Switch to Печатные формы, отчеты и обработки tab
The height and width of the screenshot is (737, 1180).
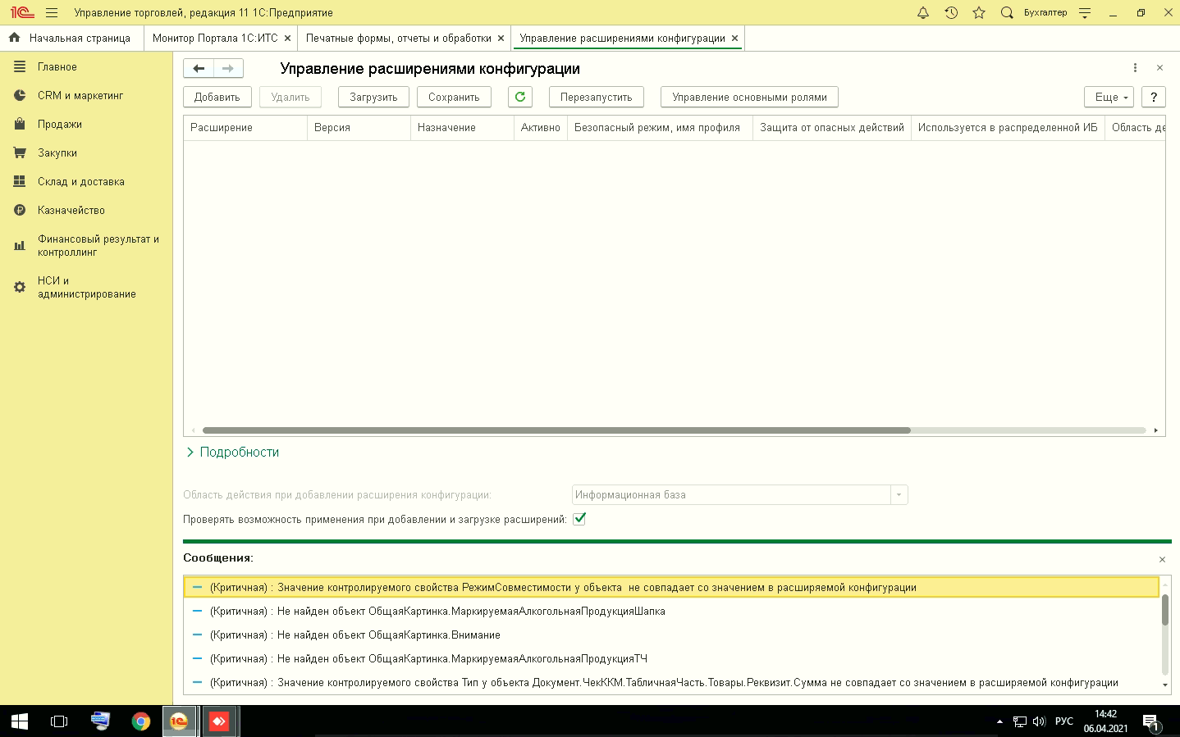pyautogui.click(x=399, y=39)
